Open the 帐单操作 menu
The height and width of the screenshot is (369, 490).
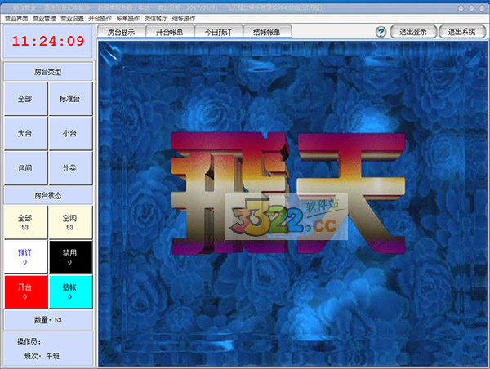click(x=128, y=19)
